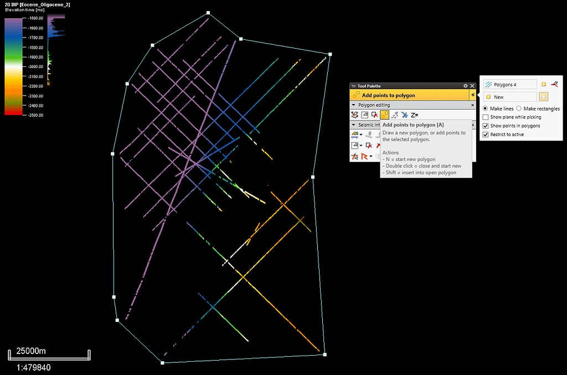Collapse the Seismic interpretation section
The image size is (567, 375).
pos(353,125)
